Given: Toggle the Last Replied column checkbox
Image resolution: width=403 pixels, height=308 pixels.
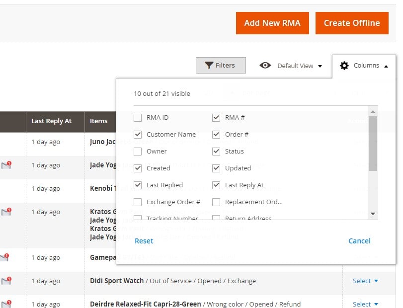Looking at the screenshot, I should pos(138,185).
